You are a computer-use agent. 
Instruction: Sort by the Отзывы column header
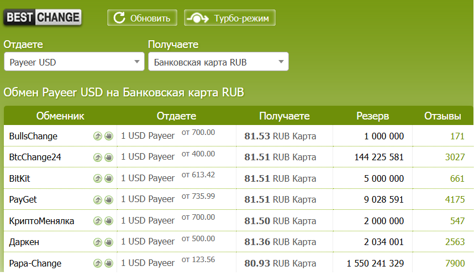(x=443, y=116)
